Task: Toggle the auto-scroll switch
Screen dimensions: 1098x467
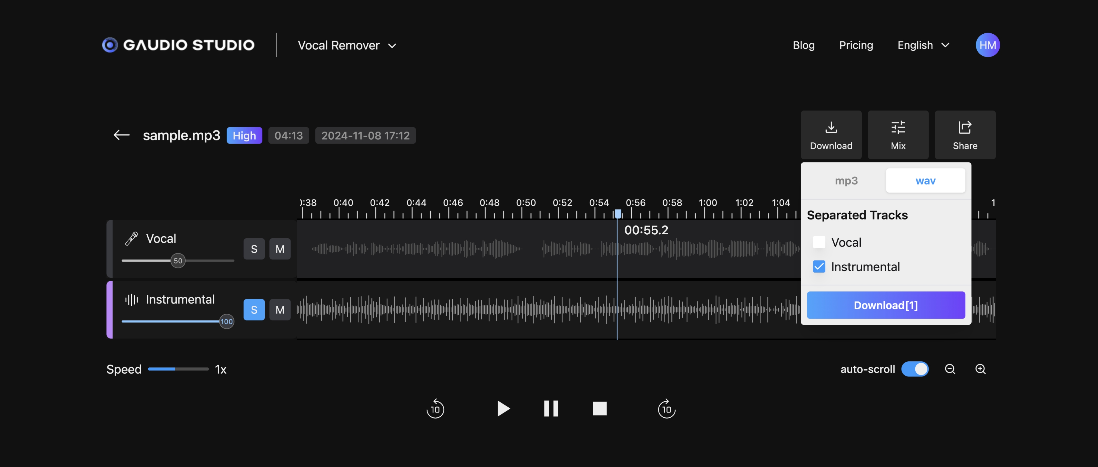Action: 915,369
